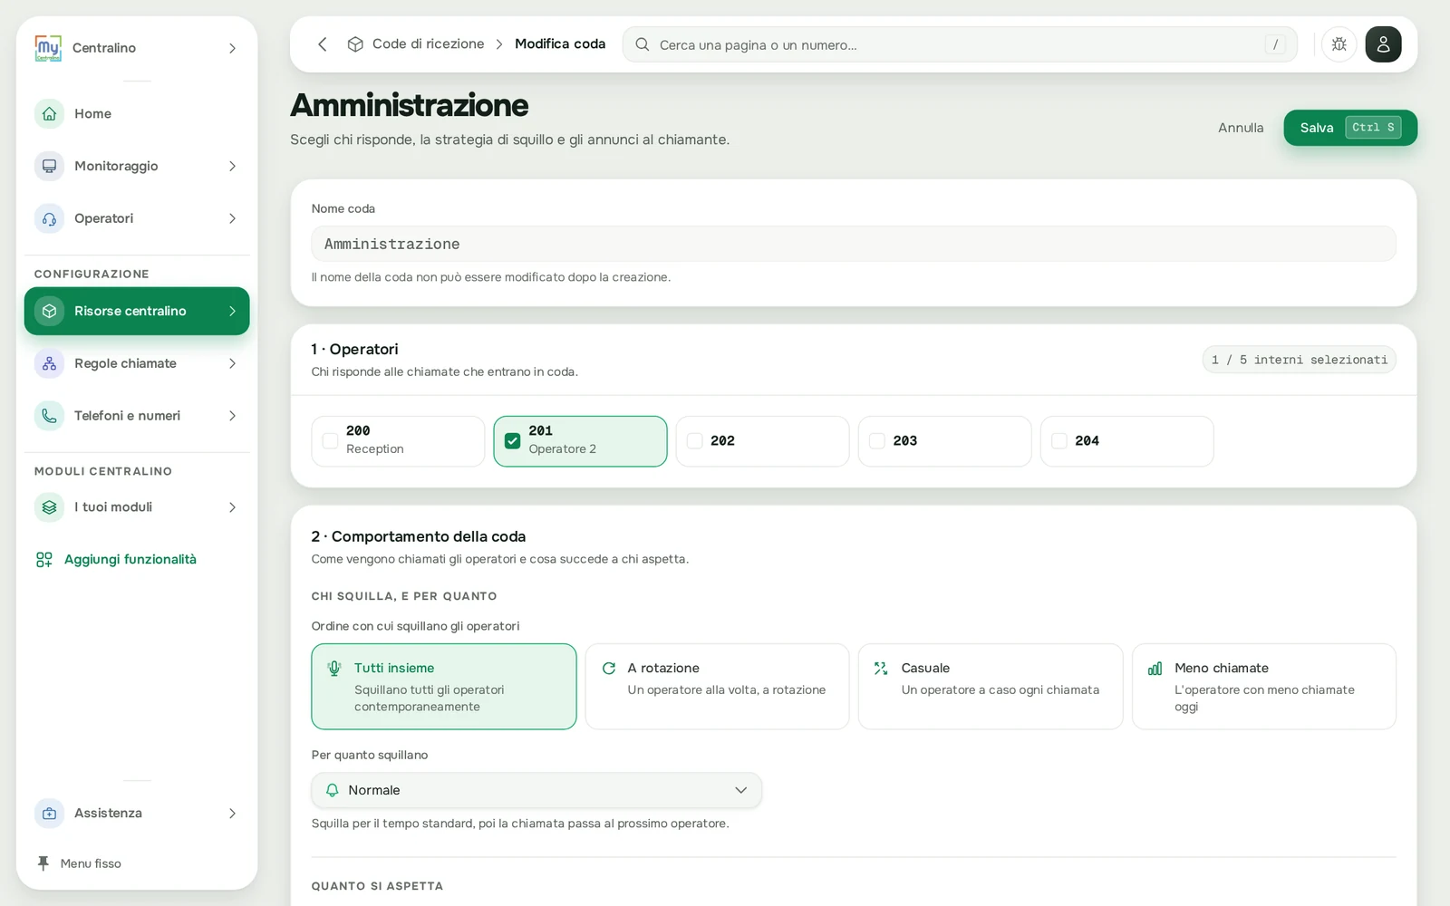Click the Menu fisso pin icon
This screenshot has height=906, width=1450.
point(43,863)
